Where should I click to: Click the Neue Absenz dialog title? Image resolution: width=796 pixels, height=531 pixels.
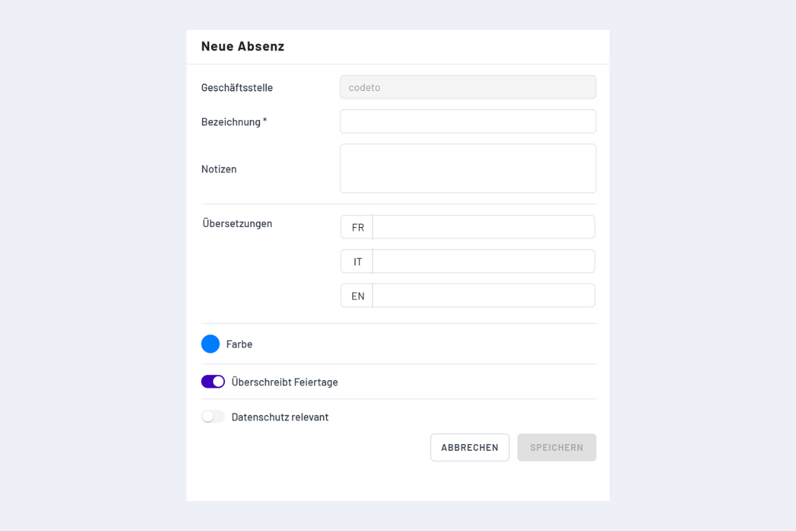243,46
